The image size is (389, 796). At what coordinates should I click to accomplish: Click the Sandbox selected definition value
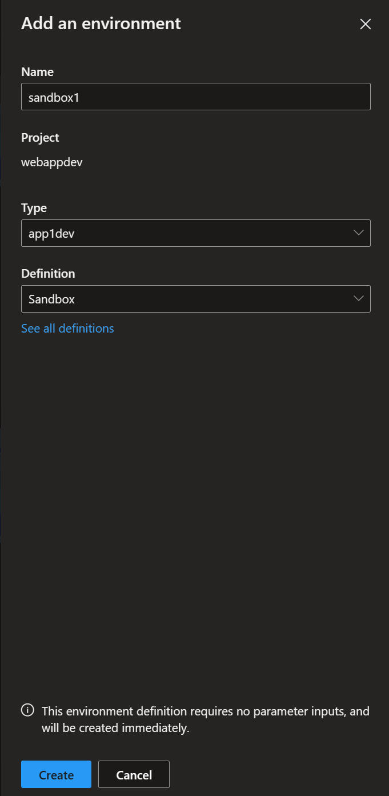[51, 299]
